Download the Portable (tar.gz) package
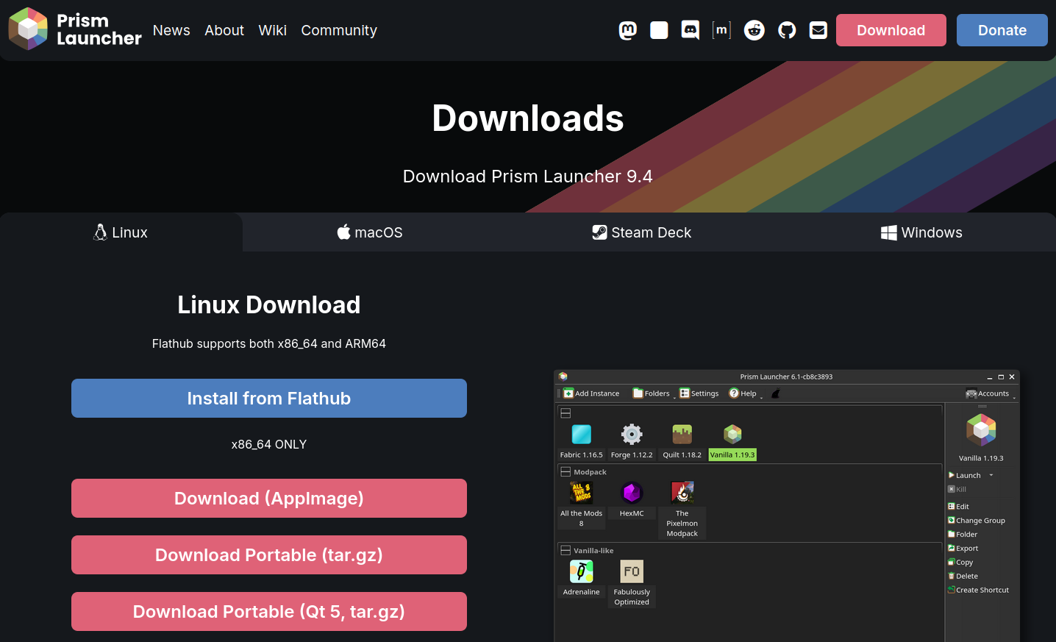Screen dimensions: 1056x642 coord(269,554)
